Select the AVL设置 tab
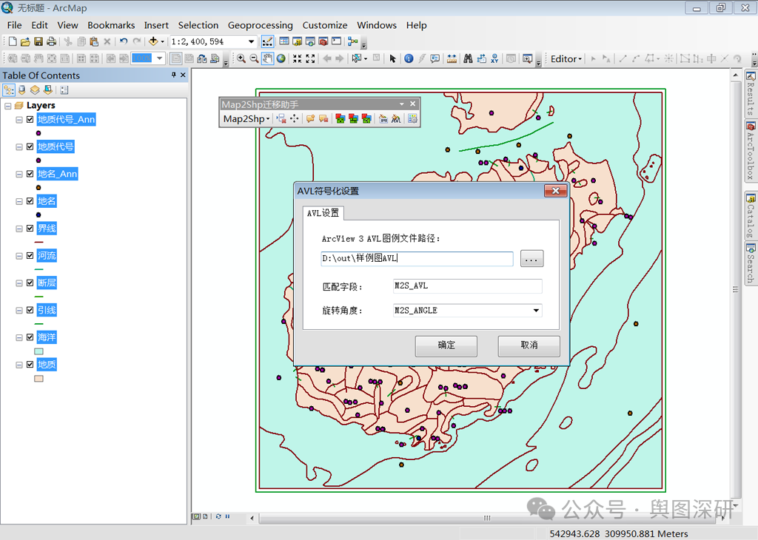The height and width of the screenshot is (540, 758). tap(323, 213)
